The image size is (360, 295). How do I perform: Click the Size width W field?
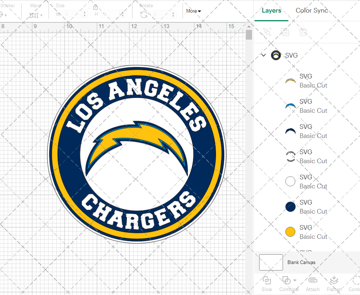click(72, 14)
